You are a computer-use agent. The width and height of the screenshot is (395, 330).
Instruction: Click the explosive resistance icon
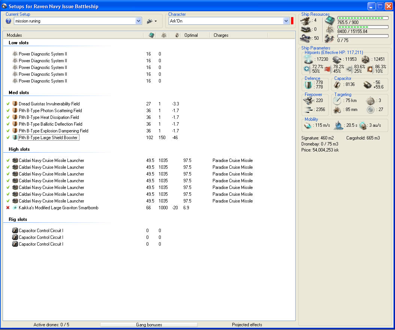(x=370, y=69)
